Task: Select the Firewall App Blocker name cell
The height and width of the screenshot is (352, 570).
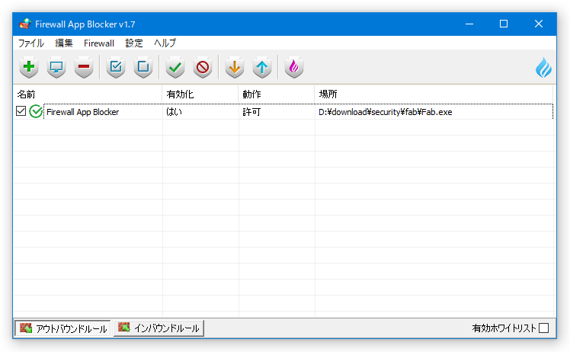Action: click(83, 112)
